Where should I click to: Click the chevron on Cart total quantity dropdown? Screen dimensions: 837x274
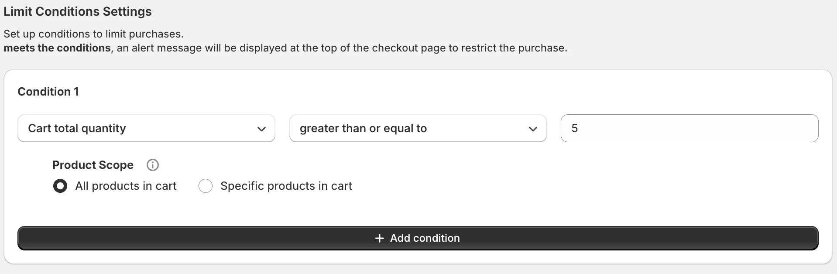coord(261,129)
